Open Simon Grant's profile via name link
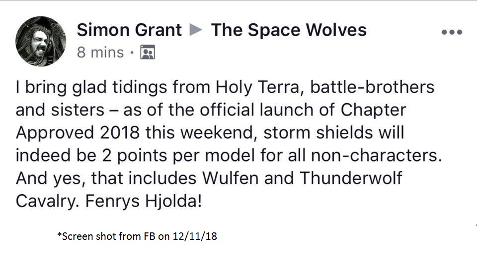Viewport: 480px width, 277px height. 129,31
